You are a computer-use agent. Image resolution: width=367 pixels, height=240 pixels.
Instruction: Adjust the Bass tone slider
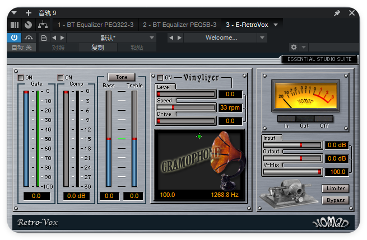coord(109,139)
